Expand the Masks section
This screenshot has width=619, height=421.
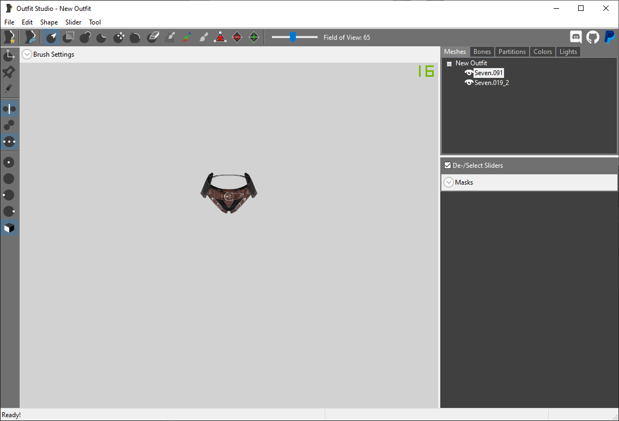click(449, 182)
